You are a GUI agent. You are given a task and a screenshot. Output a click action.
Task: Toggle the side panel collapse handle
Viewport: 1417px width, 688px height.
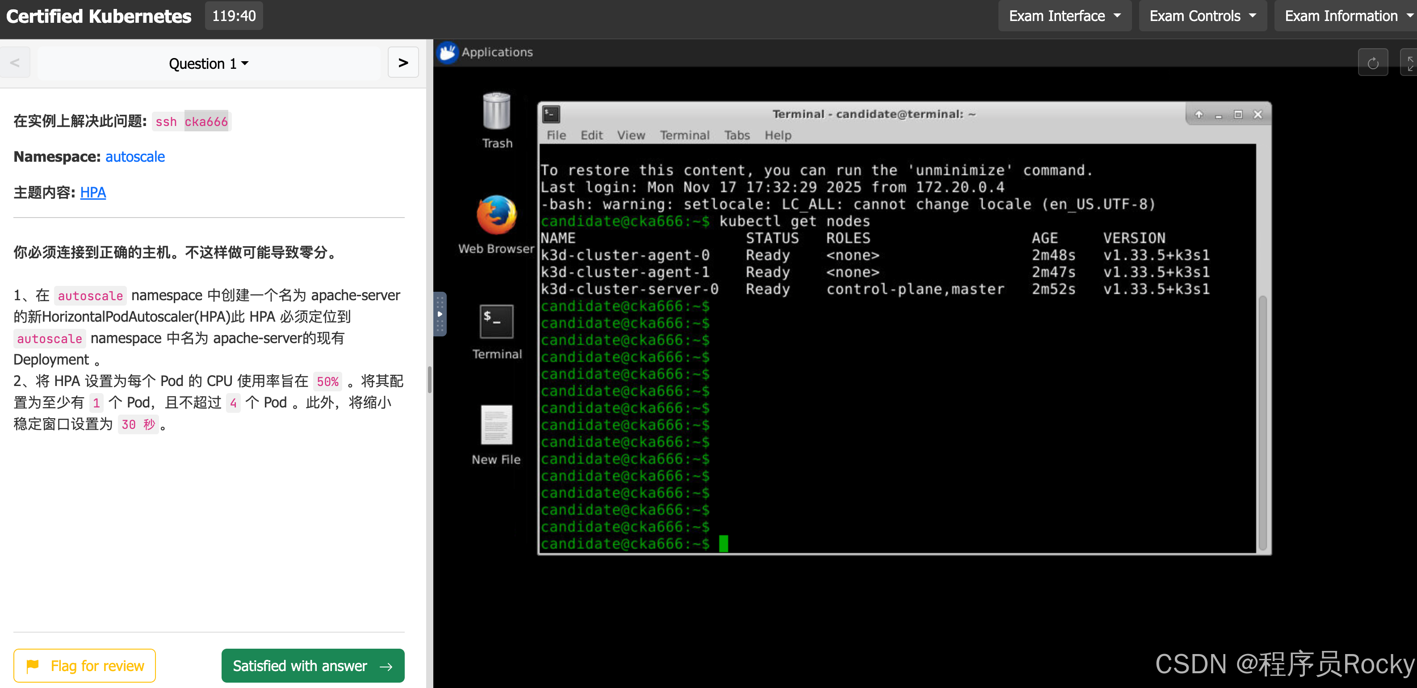pos(440,314)
